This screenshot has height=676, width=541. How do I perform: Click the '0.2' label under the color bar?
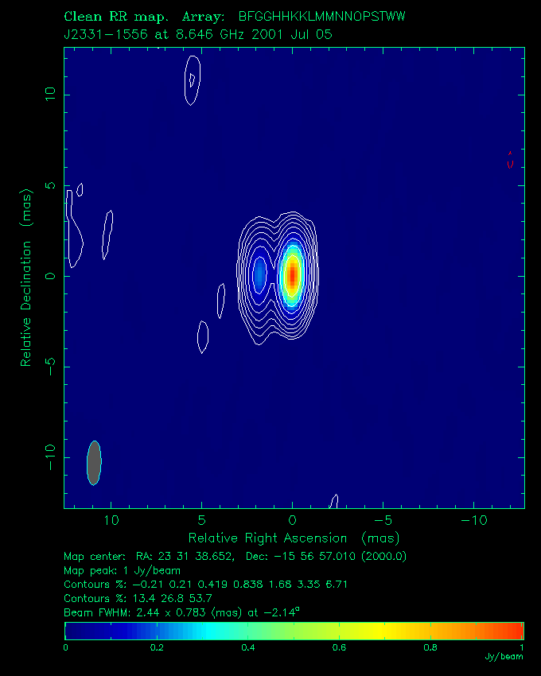tap(157, 647)
